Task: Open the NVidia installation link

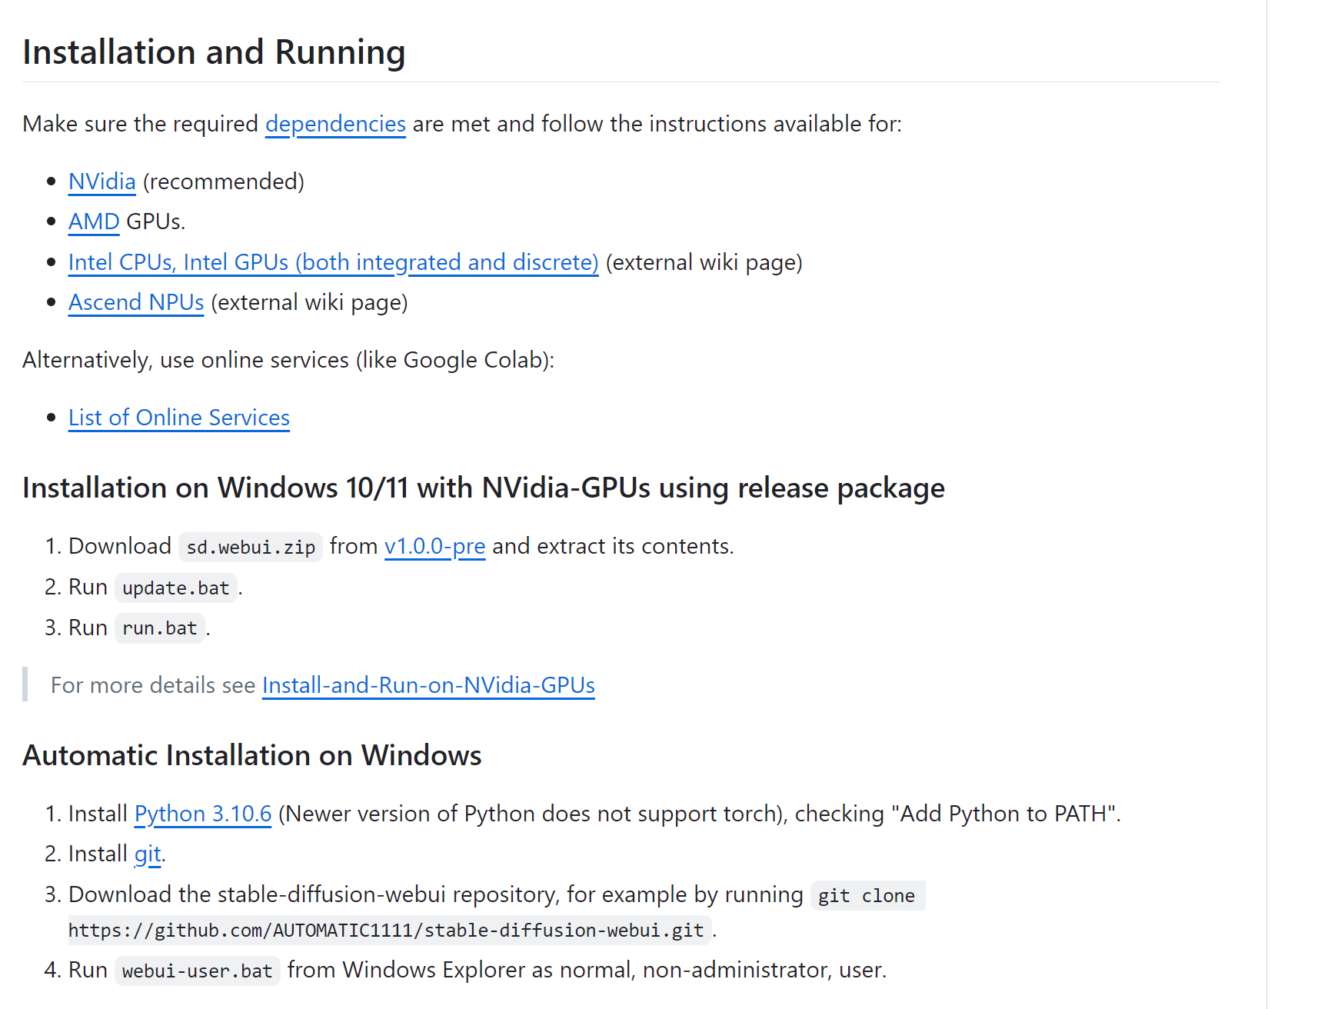Action: tap(102, 181)
